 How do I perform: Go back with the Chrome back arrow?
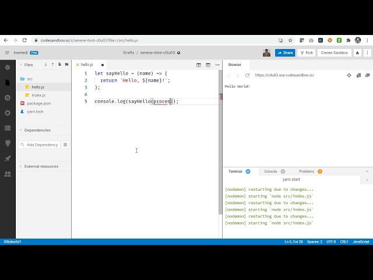[x=6, y=40]
